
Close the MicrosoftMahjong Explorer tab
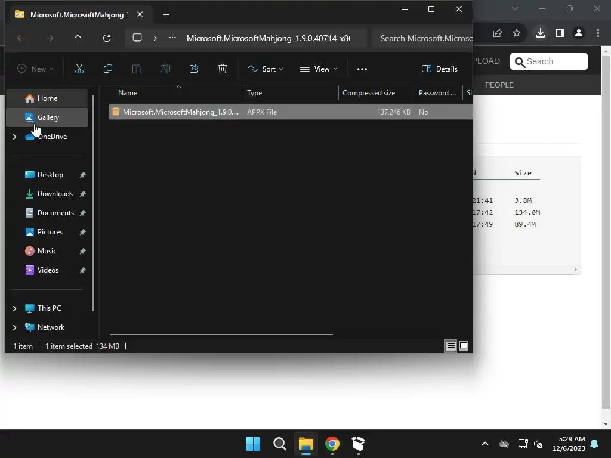click(140, 14)
